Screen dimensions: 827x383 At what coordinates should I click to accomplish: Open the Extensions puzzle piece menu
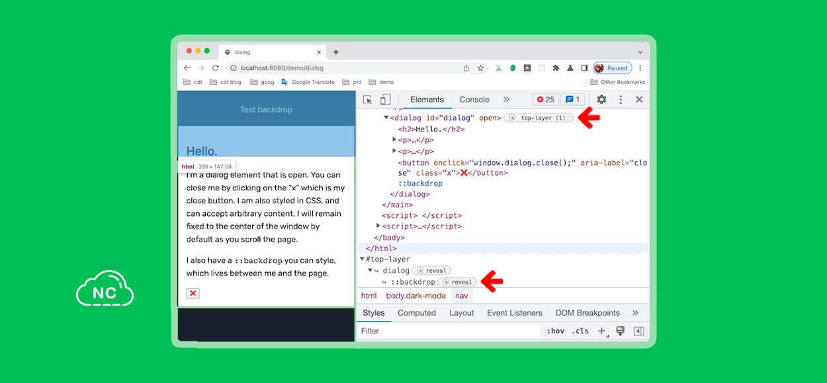click(556, 68)
